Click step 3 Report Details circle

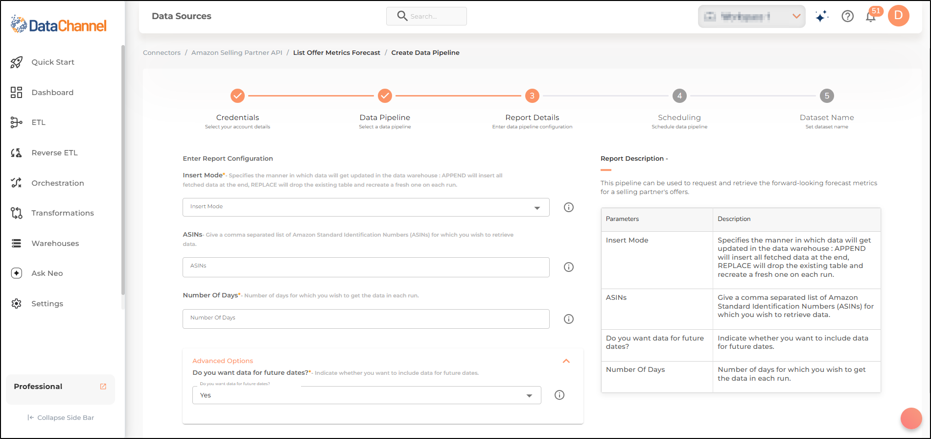click(x=532, y=96)
